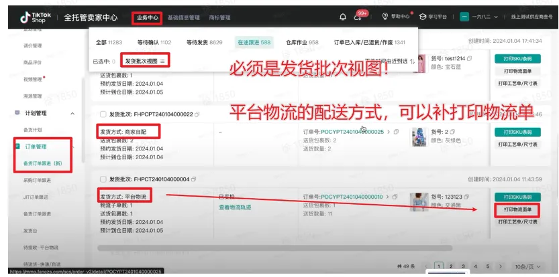Image resolution: width=559 pixels, height=277 pixels.
Task: Open JIT订单跟进 in the sidebar
Action: [36, 197]
